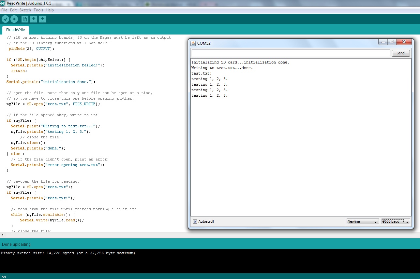
Task: Click the 'initialization failed!' println line
Action: 58,65
